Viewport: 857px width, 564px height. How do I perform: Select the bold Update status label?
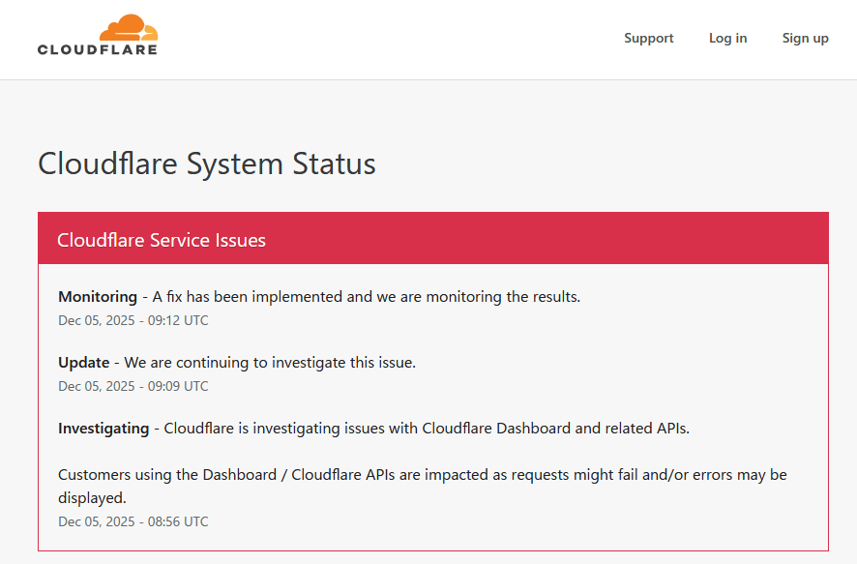(84, 362)
